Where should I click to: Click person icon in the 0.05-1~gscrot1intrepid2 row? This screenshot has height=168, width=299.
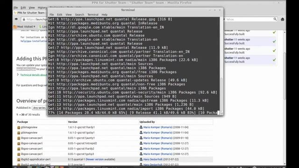(x=141, y=143)
